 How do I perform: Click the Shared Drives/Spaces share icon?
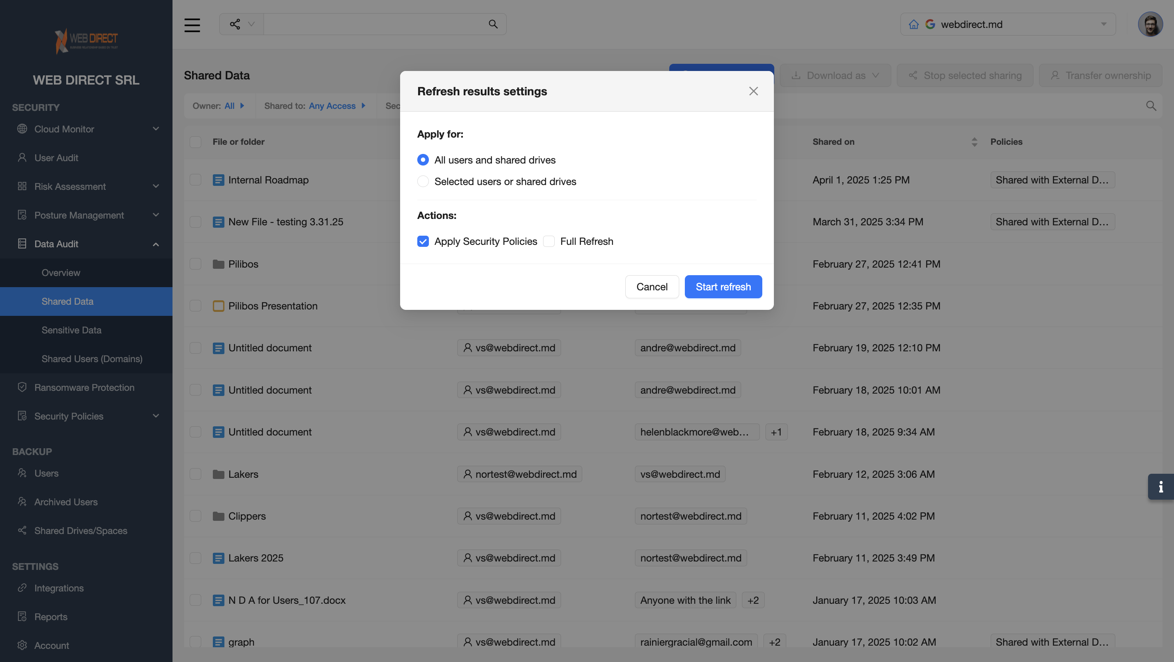point(22,530)
